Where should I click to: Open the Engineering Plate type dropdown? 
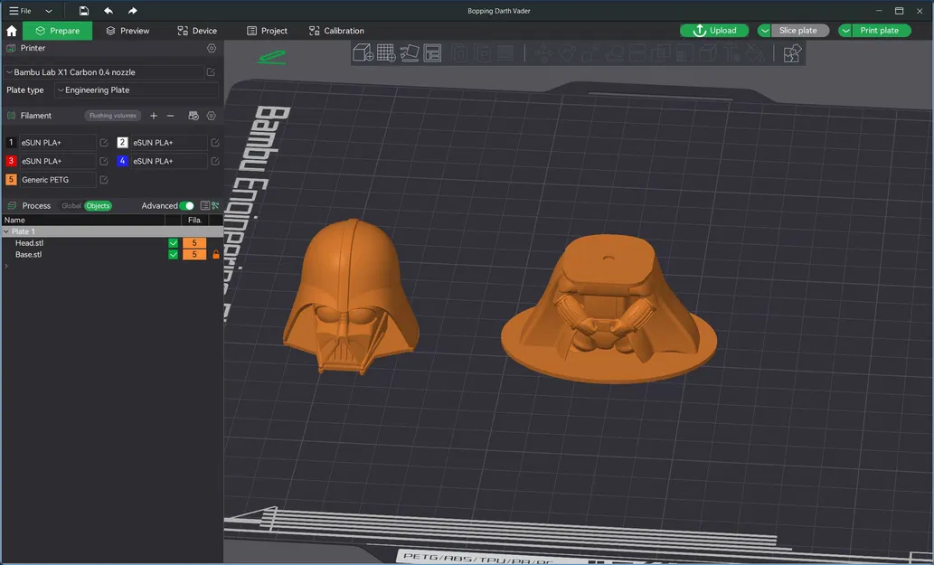click(x=136, y=90)
